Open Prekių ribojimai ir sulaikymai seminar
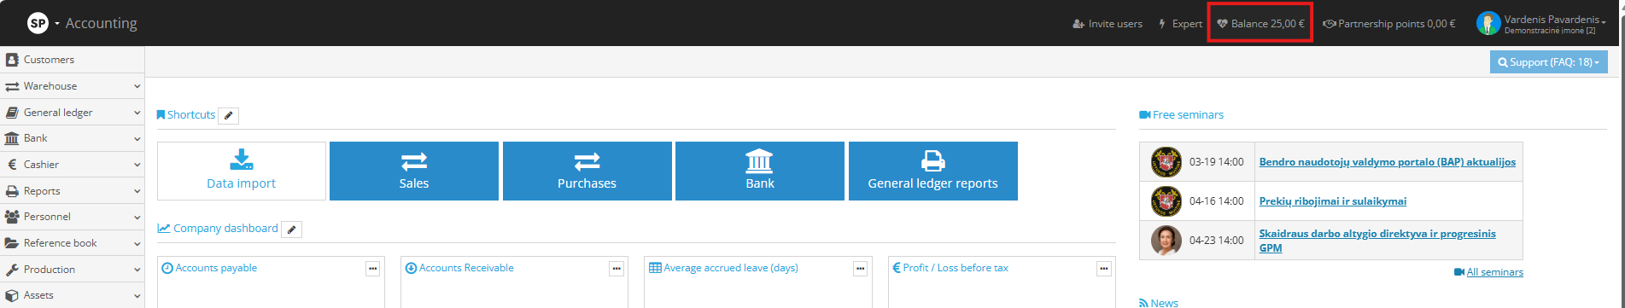Screen dimensions: 1625x308 click(1333, 201)
